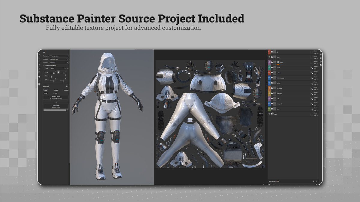Click the Metal layer mask thumbnail
Image resolution: width=360 pixels, height=202 pixels.
point(278,62)
